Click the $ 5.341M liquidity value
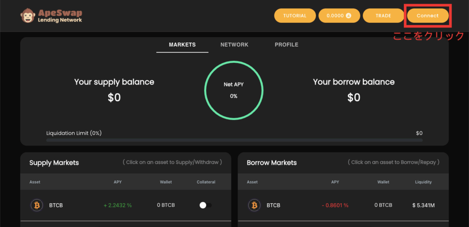The width and height of the screenshot is (469, 227). coord(423,205)
